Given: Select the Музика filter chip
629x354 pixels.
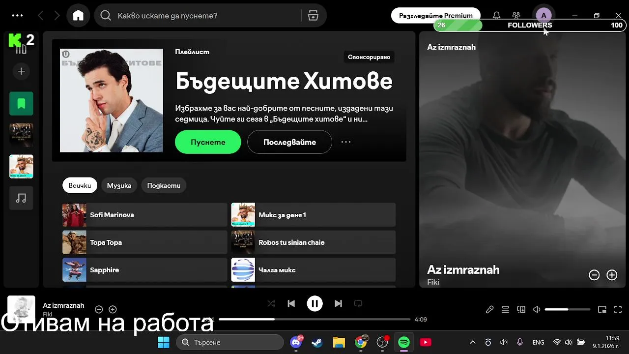Looking at the screenshot, I should click(119, 185).
